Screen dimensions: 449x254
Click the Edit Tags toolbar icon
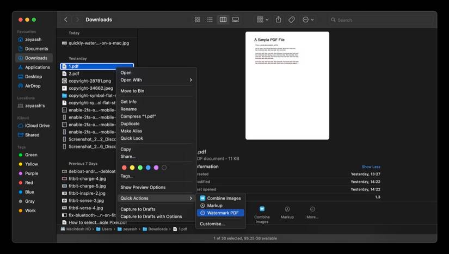point(292,20)
